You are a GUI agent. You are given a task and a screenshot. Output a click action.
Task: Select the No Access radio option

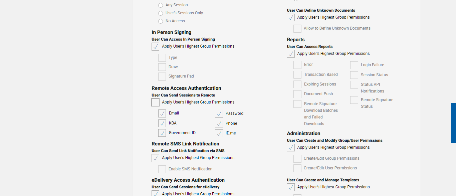(x=161, y=21)
